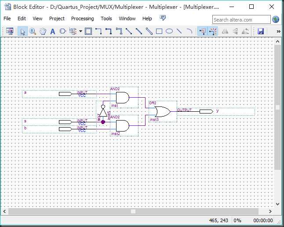284x227 pixels.
Task: Select the Pin tool icon
Action: tap(73, 31)
